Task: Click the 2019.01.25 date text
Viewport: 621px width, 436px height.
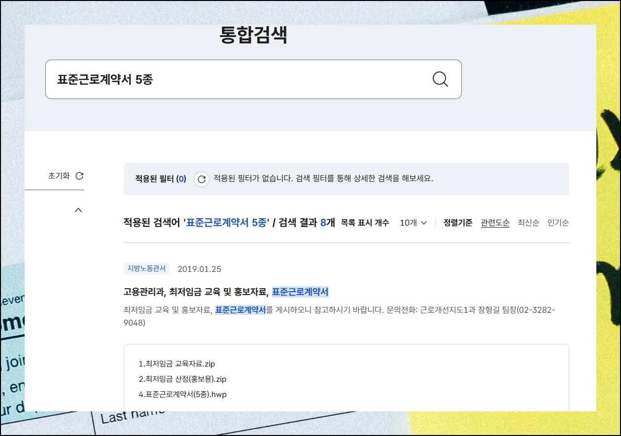Action: (199, 269)
